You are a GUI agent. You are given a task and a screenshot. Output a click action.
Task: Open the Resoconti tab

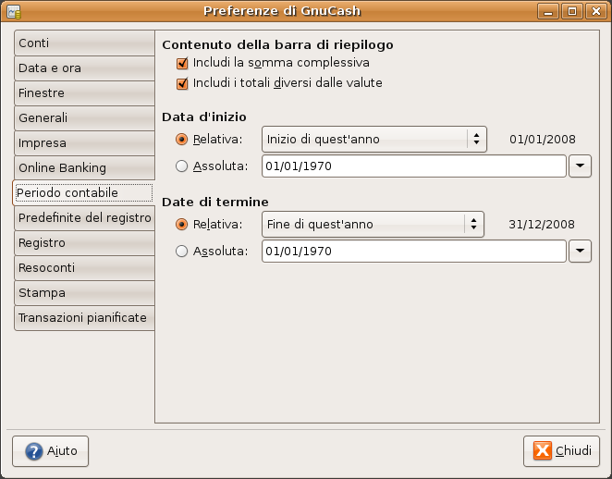tap(84, 268)
